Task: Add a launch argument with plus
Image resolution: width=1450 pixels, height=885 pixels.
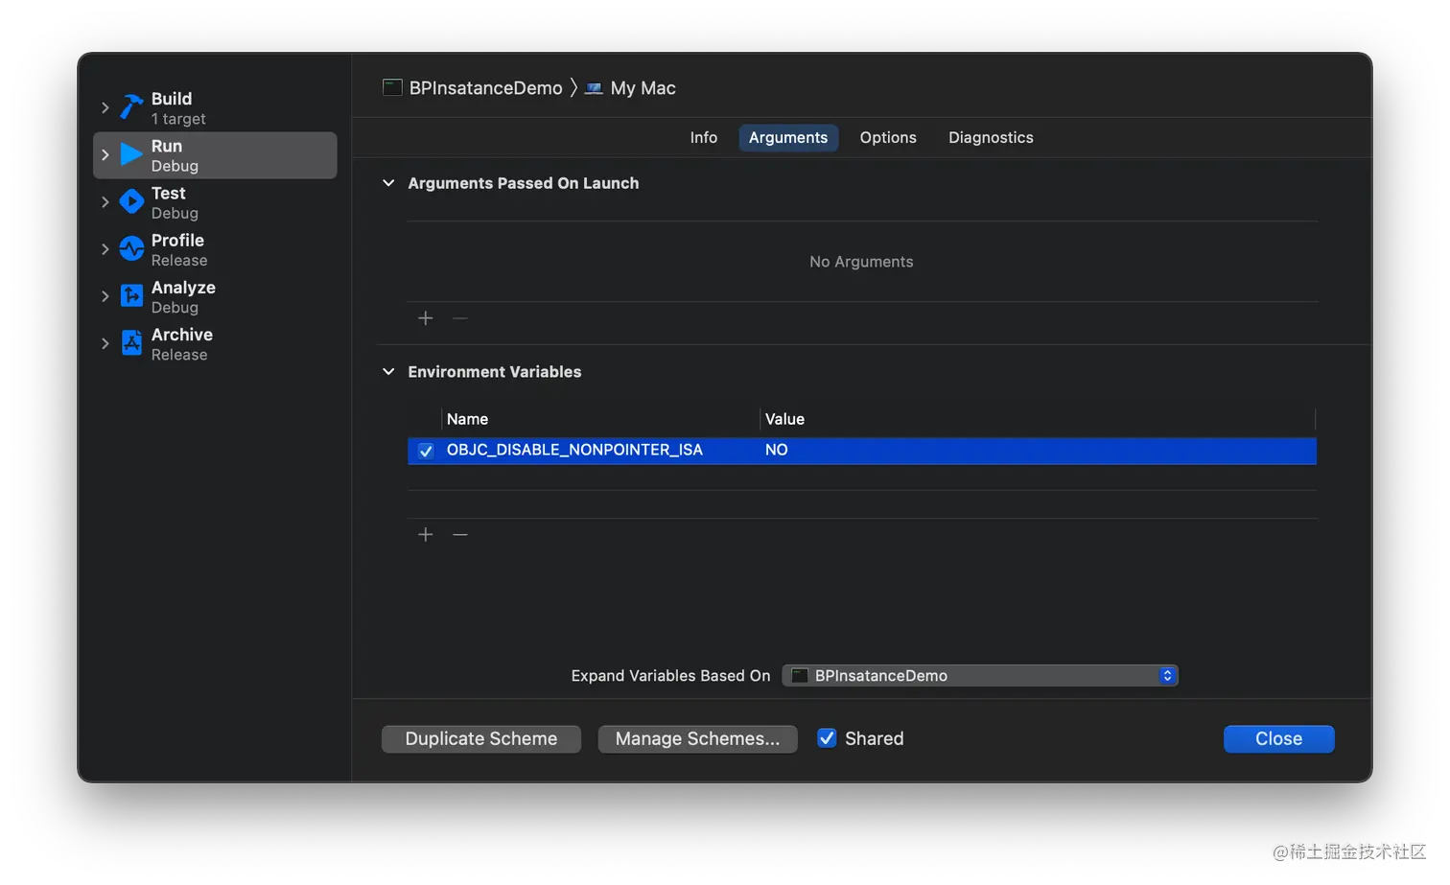Action: click(x=426, y=318)
